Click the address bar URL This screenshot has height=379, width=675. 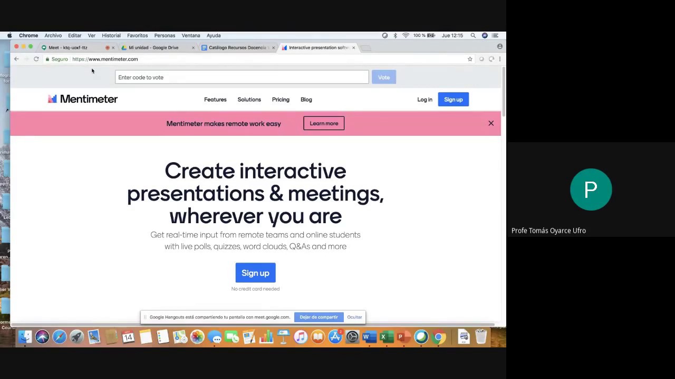click(x=105, y=59)
